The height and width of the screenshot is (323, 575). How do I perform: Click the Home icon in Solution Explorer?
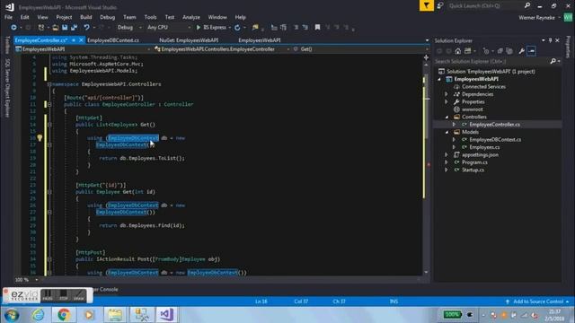(457, 51)
